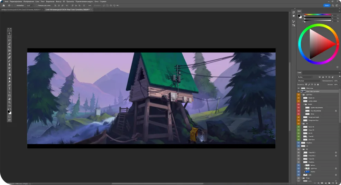
Task: Select the Move tool in the toolbox
Action: [9, 33]
